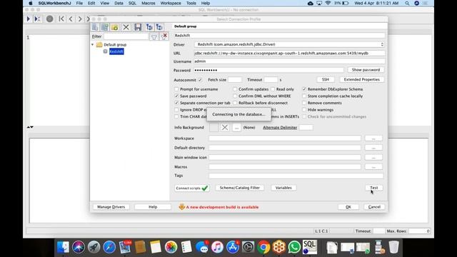
Task: Toggle Separate connection per tab
Action: [176, 103]
